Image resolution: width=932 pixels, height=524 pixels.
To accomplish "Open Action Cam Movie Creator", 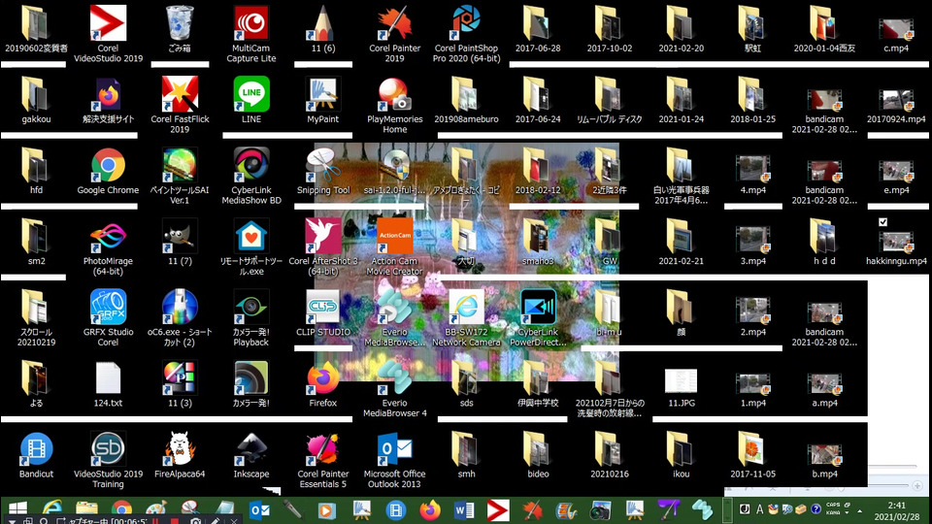I will [395, 246].
